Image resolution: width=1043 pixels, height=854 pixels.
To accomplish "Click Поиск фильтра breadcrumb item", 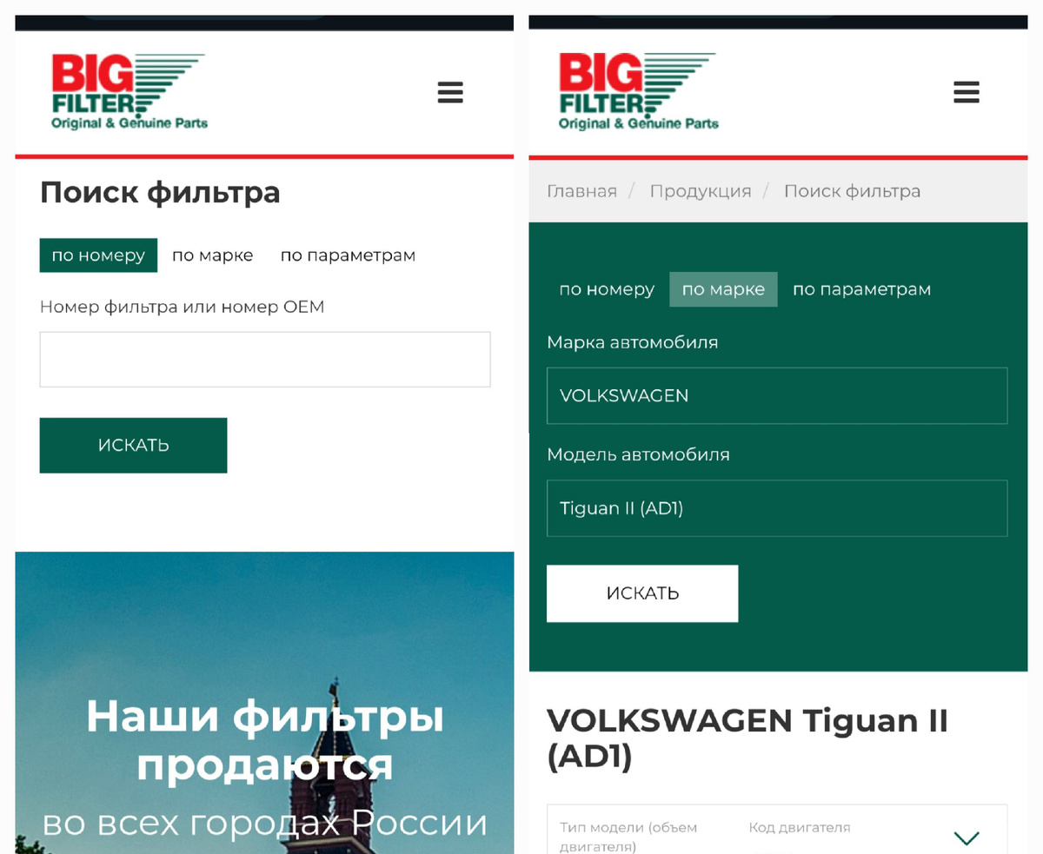I will click(x=852, y=191).
